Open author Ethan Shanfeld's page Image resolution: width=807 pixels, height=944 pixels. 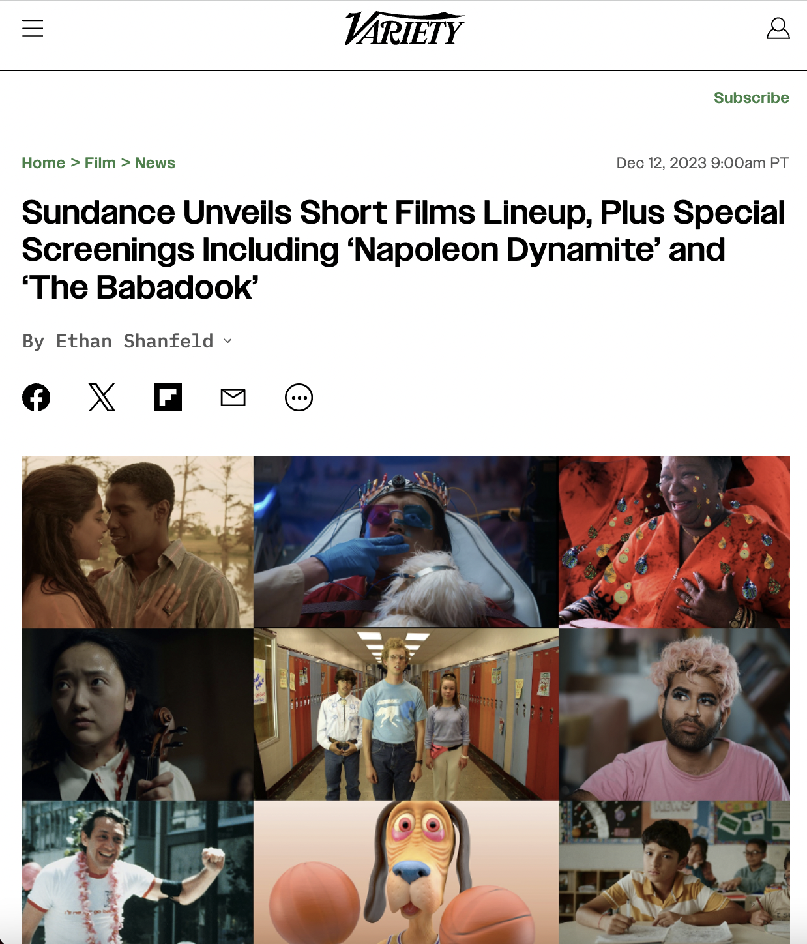pyautogui.click(x=135, y=341)
